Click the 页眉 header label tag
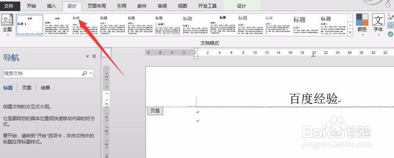This screenshot has height=158, width=394. click(155, 111)
